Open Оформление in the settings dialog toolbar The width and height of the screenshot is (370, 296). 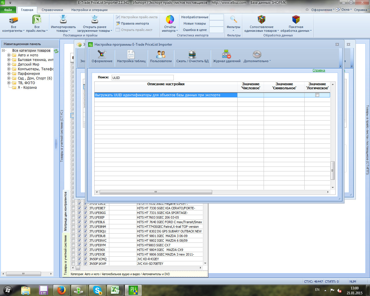click(x=102, y=56)
